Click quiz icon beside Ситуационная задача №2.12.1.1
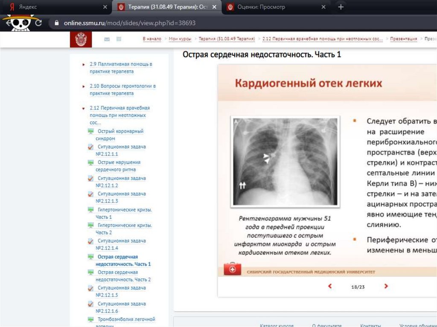 (90, 147)
